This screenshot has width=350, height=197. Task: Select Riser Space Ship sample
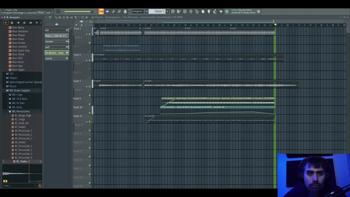pos(21,50)
